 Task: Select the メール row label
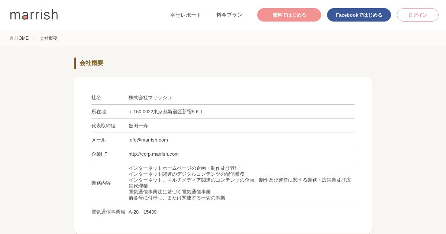98,140
